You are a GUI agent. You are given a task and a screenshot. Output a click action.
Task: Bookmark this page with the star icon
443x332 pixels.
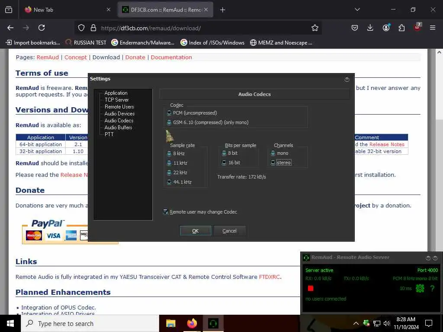click(315, 28)
